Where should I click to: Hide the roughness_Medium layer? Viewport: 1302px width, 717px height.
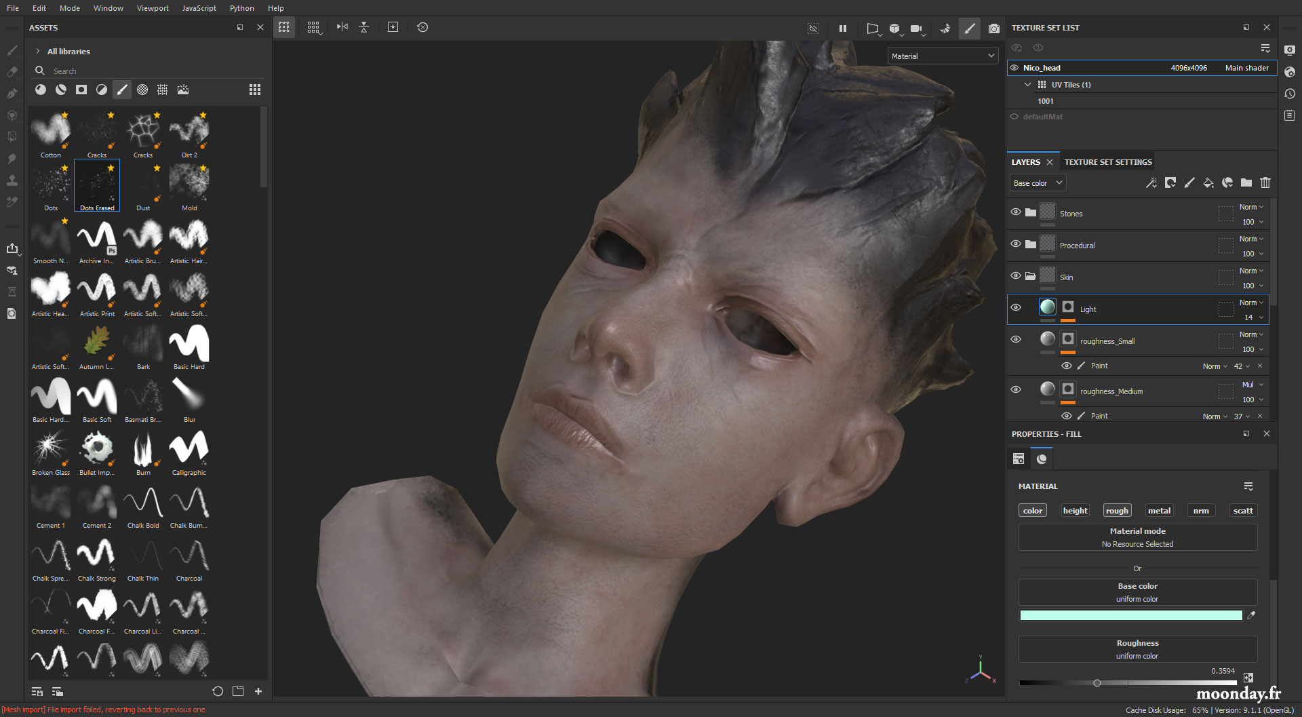[x=1015, y=389]
